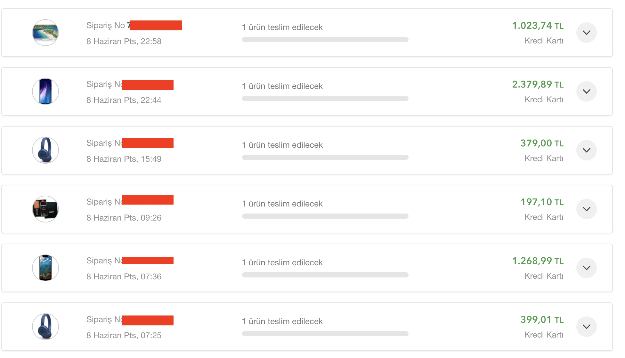Expand the 399,01 TL order chevron
This screenshot has width=625, height=358.
click(x=586, y=327)
